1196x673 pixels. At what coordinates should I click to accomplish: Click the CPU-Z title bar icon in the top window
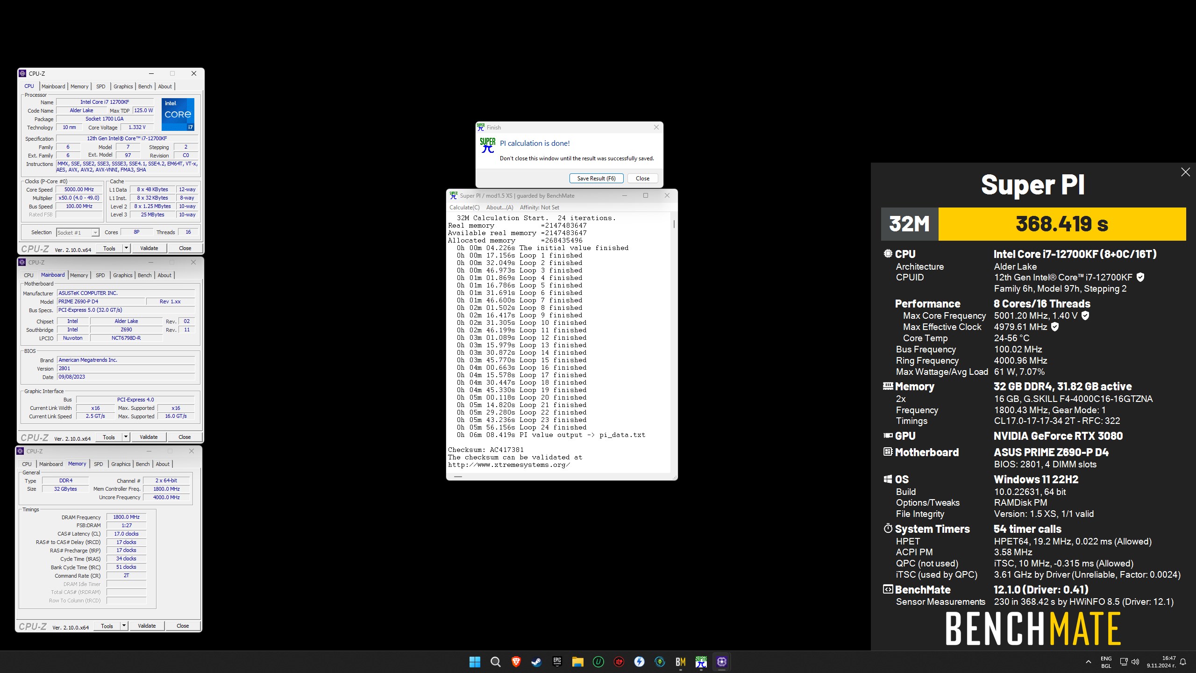coord(22,73)
